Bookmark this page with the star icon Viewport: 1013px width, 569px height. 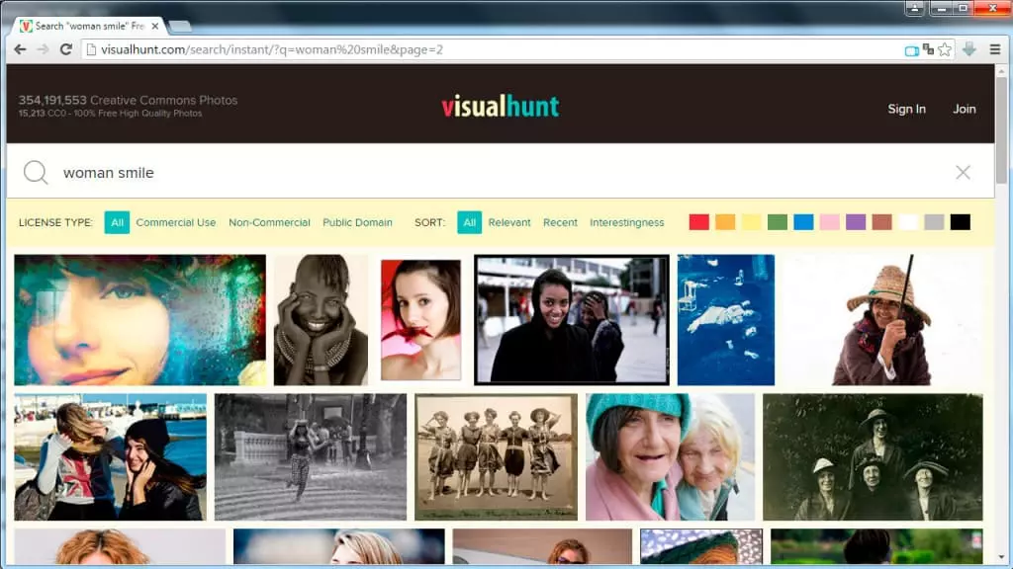coord(945,49)
